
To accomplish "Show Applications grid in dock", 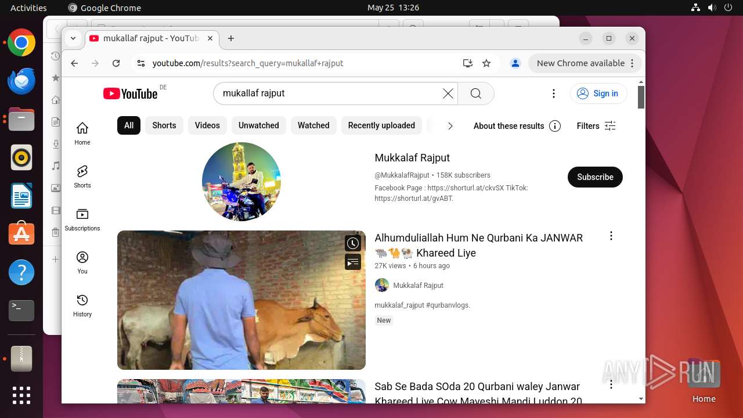I will click(x=21, y=395).
